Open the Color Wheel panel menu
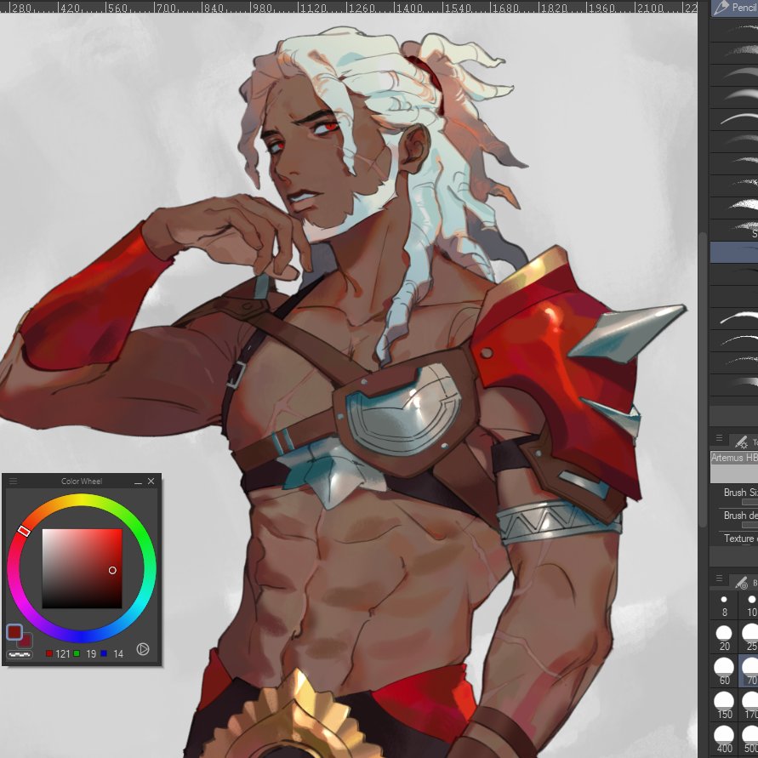This screenshot has width=758, height=758. coord(13,481)
